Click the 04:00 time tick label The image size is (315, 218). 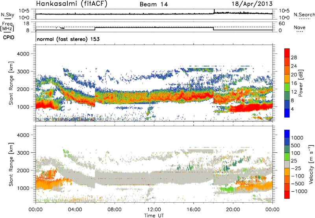tap(75, 210)
